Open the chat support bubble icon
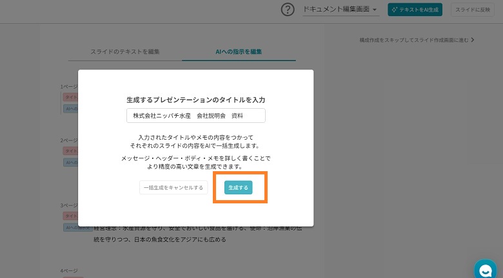 (486, 271)
